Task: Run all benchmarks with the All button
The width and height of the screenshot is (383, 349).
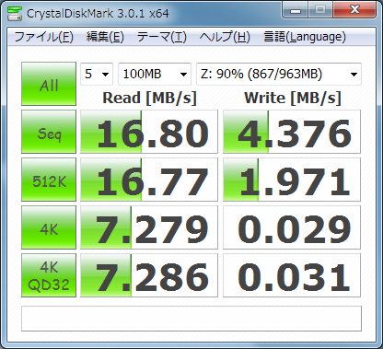Action: pos(49,84)
